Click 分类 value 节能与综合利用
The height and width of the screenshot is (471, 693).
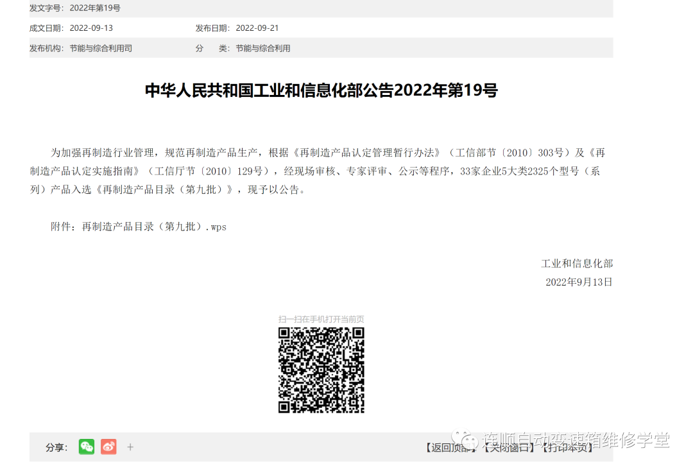click(263, 48)
